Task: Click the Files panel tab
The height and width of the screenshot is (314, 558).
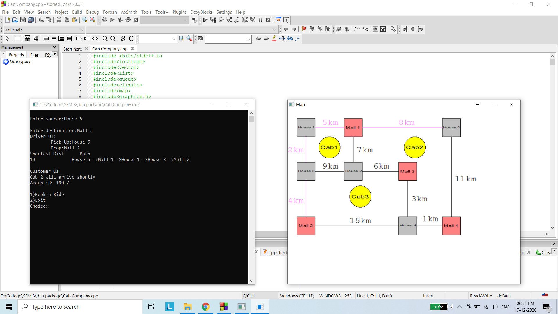Action: tap(34, 54)
